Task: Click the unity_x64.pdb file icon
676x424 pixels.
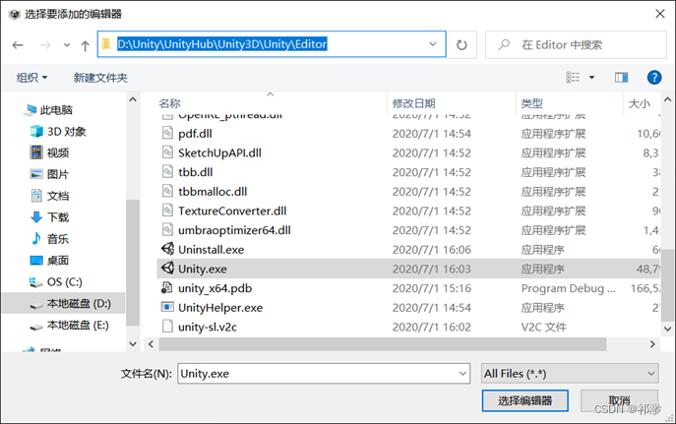Action: 167,288
